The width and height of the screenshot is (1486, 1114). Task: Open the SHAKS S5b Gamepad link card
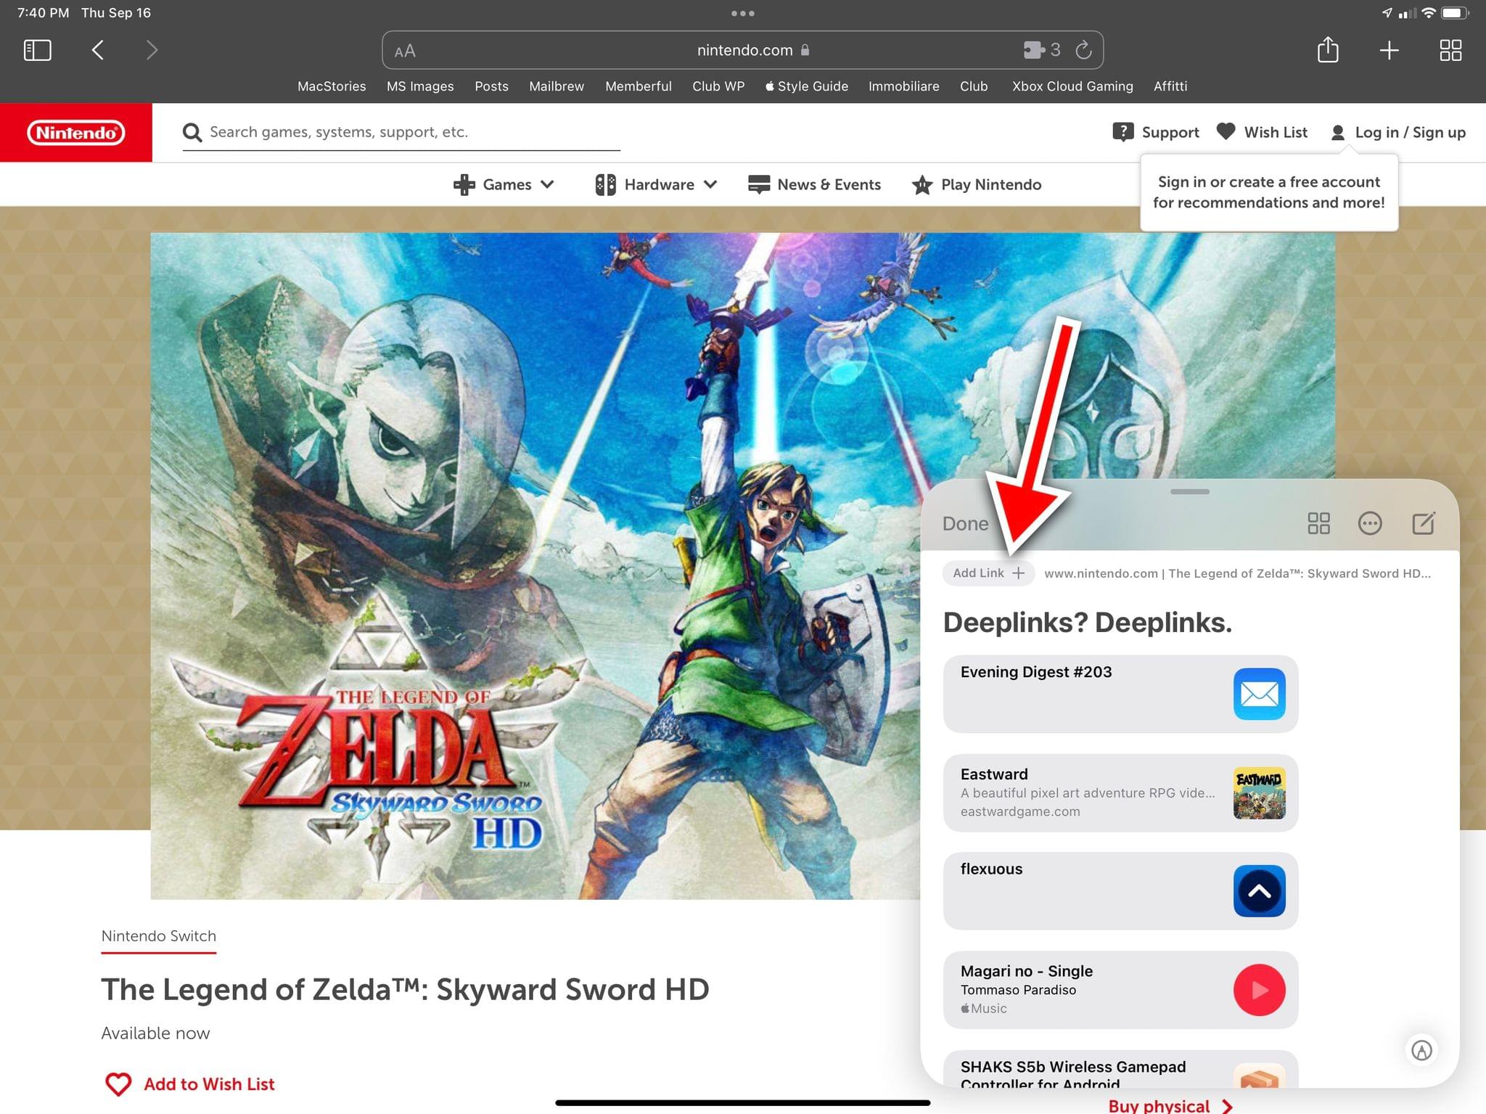(x=1120, y=1069)
